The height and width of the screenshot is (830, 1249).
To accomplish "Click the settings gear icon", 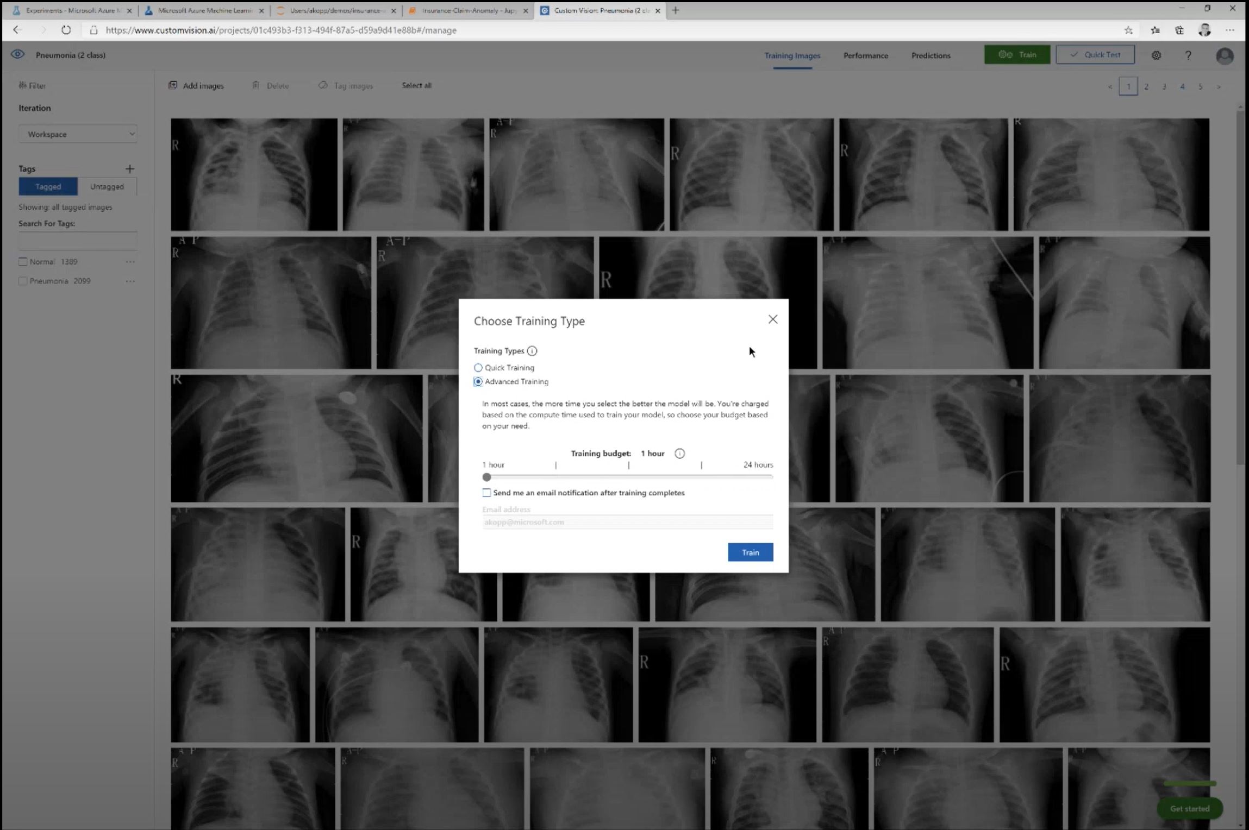I will pyautogui.click(x=1156, y=55).
